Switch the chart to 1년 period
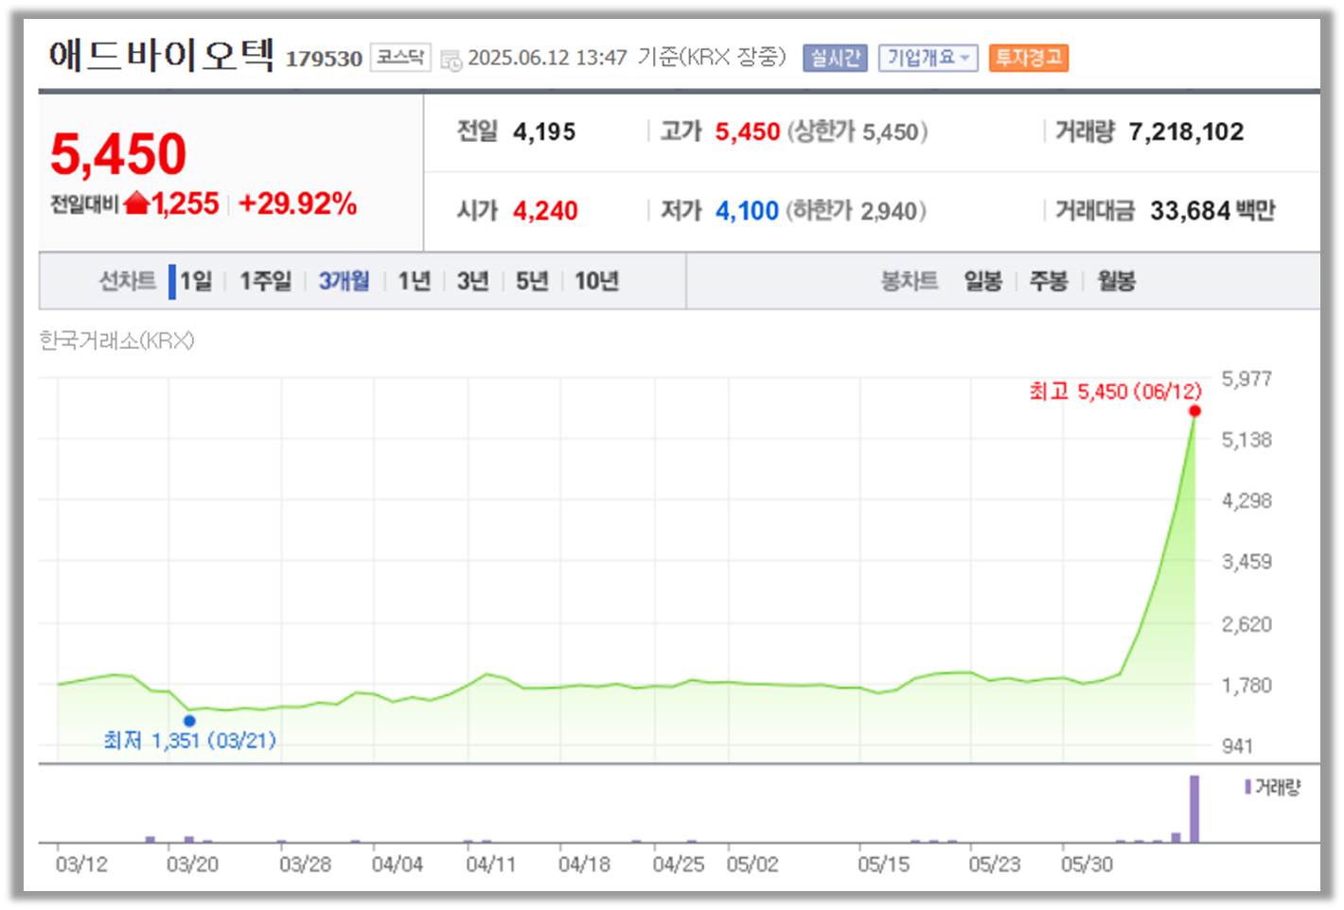The image size is (1344, 910). pos(415,281)
